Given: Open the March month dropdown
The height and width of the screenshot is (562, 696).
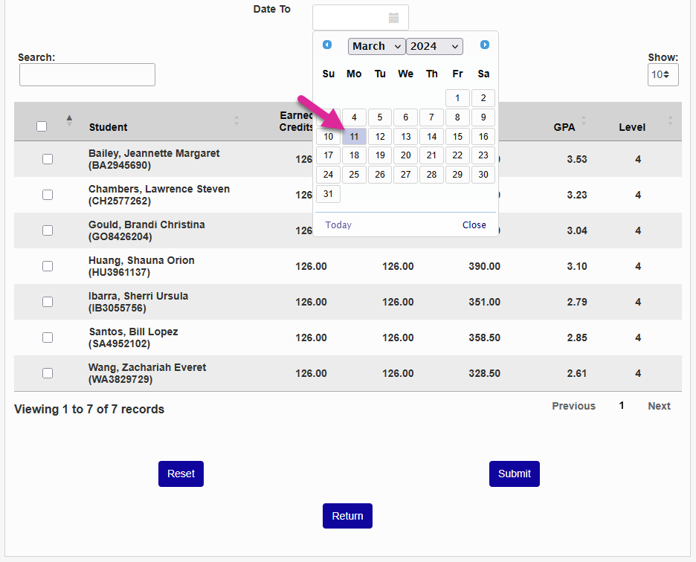Looking at the screenshot, I should pyautogui.click(x=377, y=46).
